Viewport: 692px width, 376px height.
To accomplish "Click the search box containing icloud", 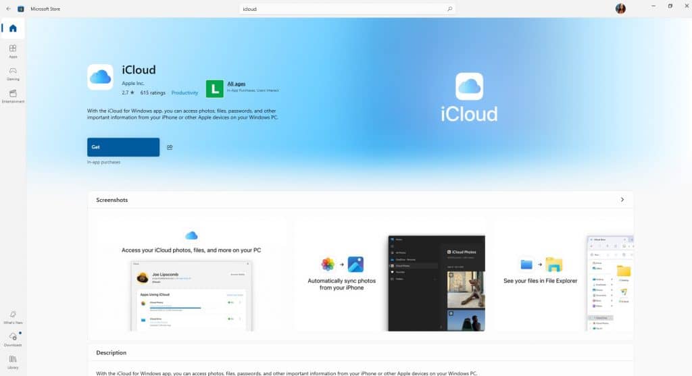I will click(x=347, y=9).
